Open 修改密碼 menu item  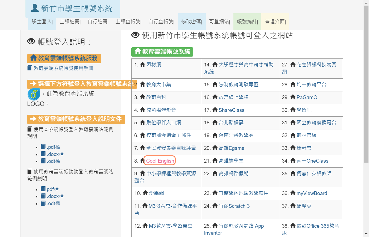click(192, 22)
